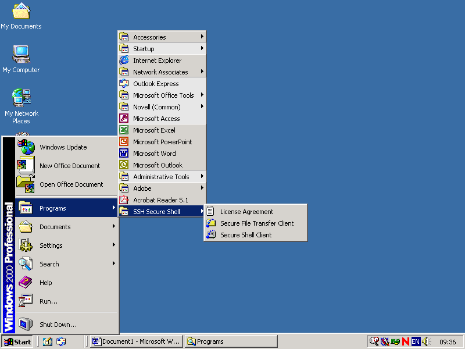Open License Agreement from SSH submenu

click(x=246, y=212)
